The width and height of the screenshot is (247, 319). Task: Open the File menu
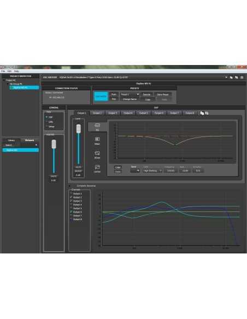3,71
